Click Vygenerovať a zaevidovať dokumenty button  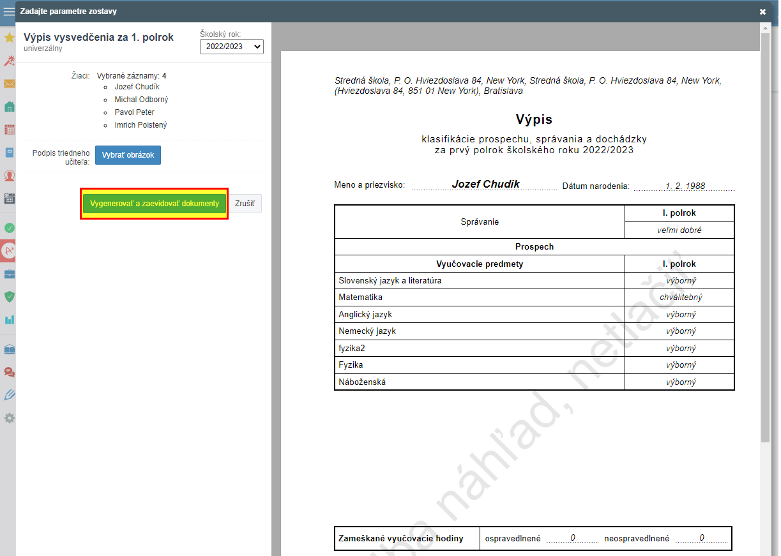(155, 204)
